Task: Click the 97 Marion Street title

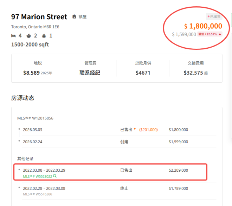Action: pyautogui.click(x=39, y=17)
